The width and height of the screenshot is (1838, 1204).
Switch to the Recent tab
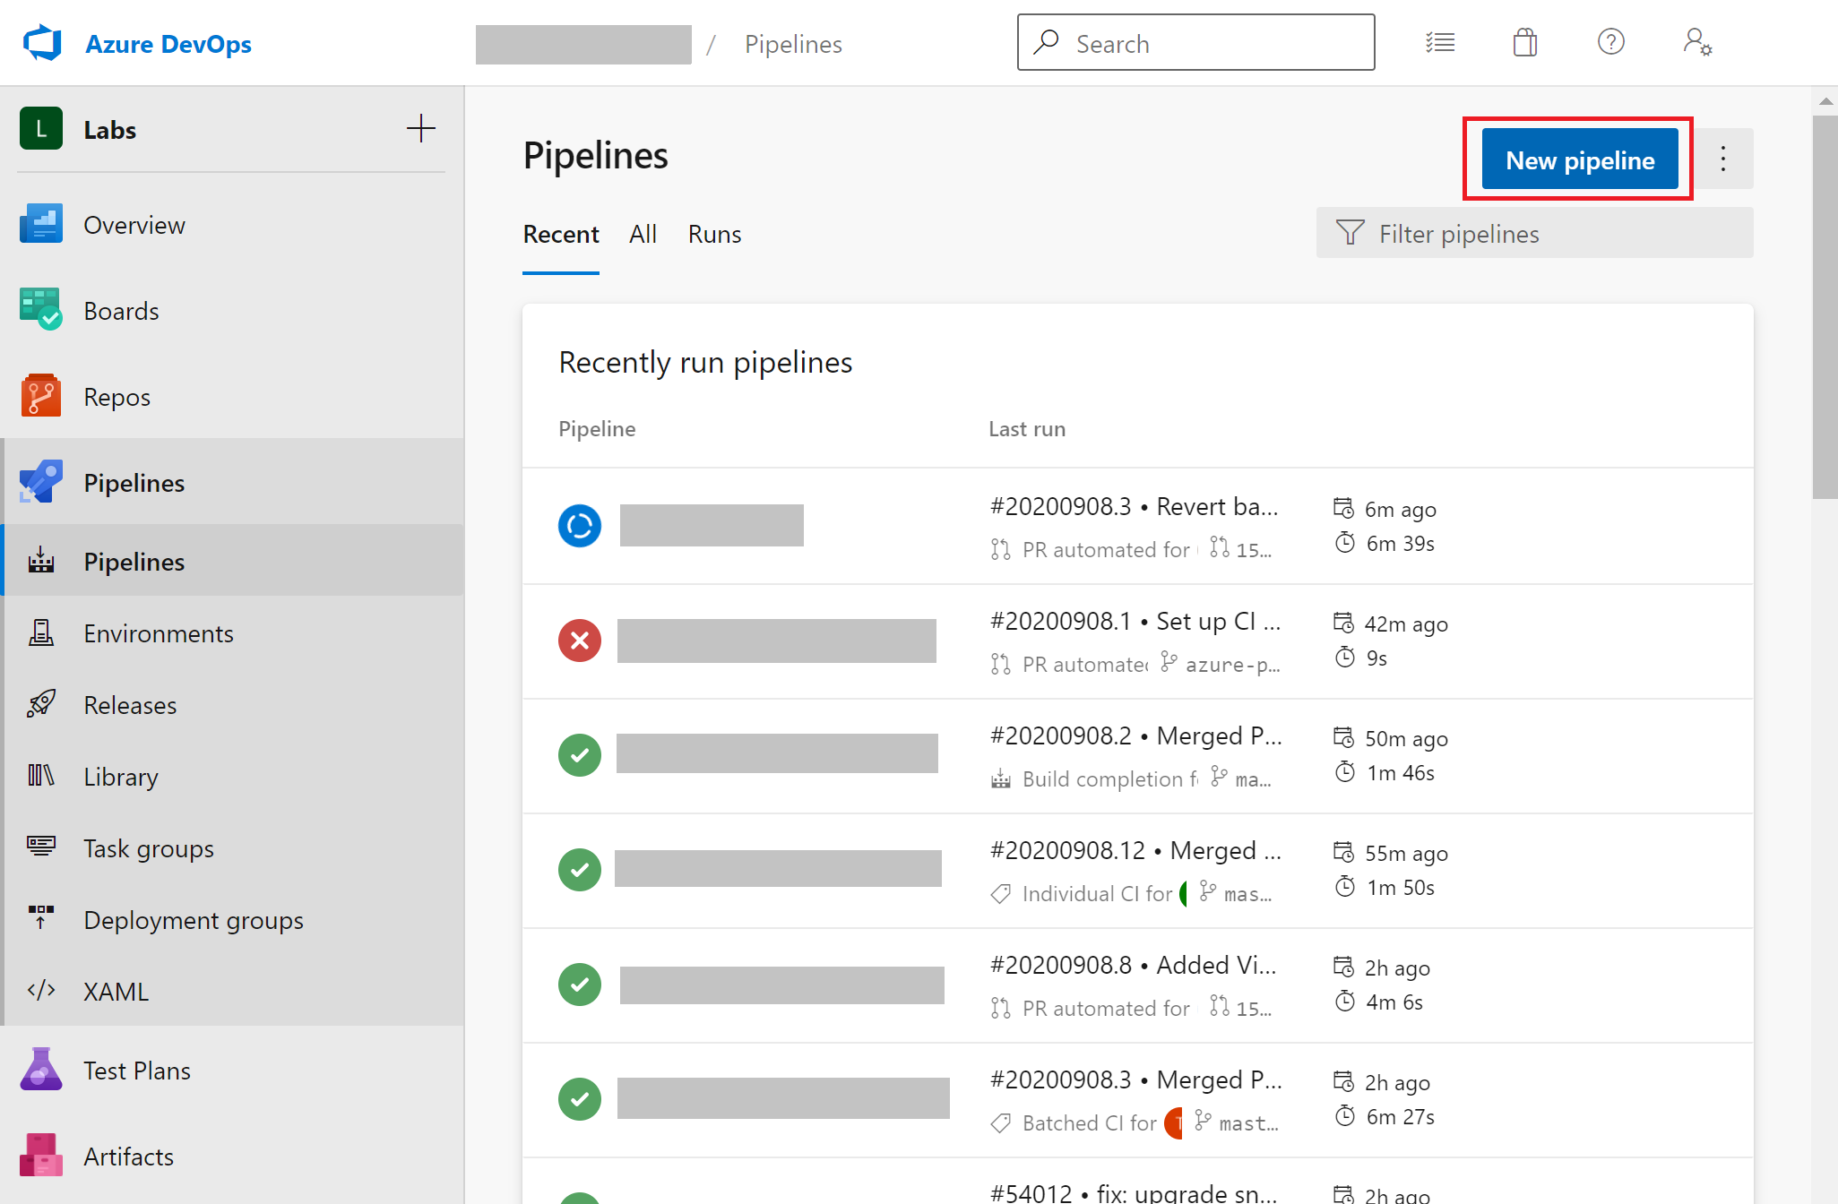coord(561,235)
